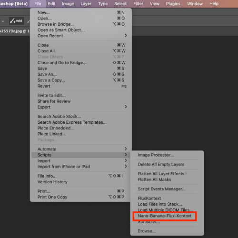Choose Print One Copy

tap(81, 197)
